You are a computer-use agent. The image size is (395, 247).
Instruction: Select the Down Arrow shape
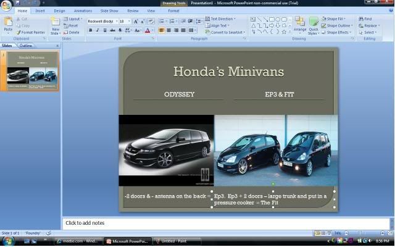(278, 26)
